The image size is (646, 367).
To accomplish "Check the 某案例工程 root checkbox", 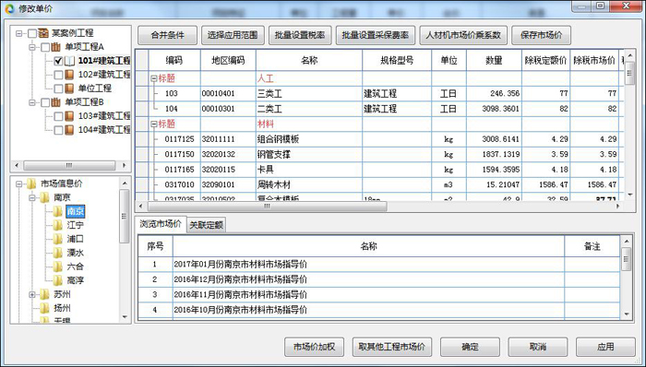I will click(32, 33).
